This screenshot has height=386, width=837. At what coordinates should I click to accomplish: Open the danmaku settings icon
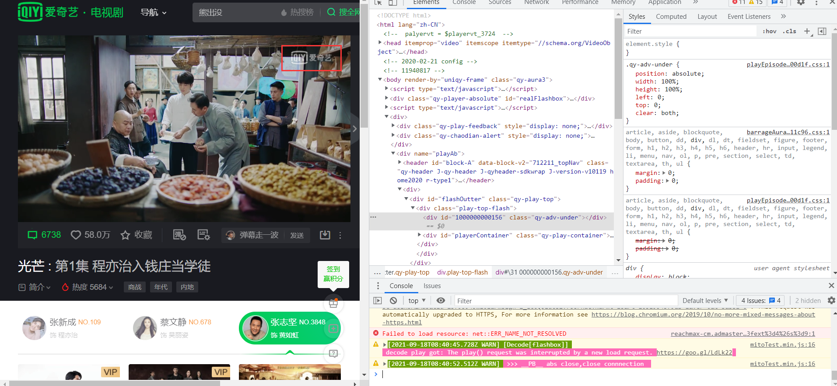coord(203,235)
